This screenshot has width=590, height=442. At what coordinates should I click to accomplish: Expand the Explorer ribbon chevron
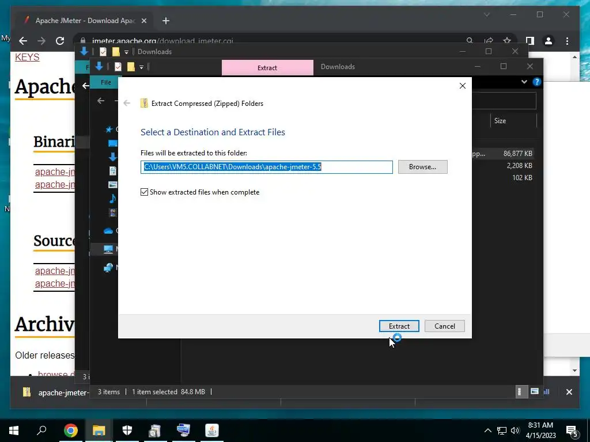point(524,82)
